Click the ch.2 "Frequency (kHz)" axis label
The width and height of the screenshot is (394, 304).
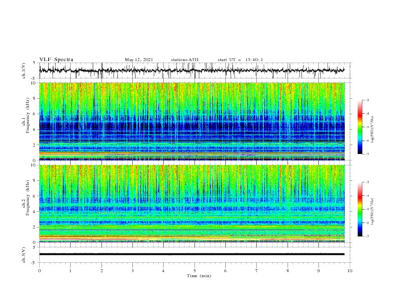click(28, 198)
